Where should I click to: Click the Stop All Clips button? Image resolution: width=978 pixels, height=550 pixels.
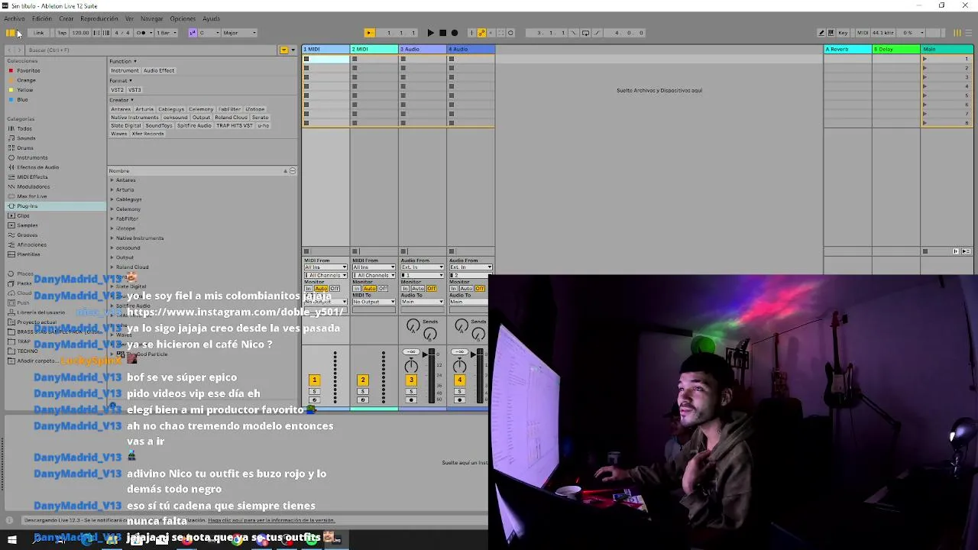pos(925,251)
